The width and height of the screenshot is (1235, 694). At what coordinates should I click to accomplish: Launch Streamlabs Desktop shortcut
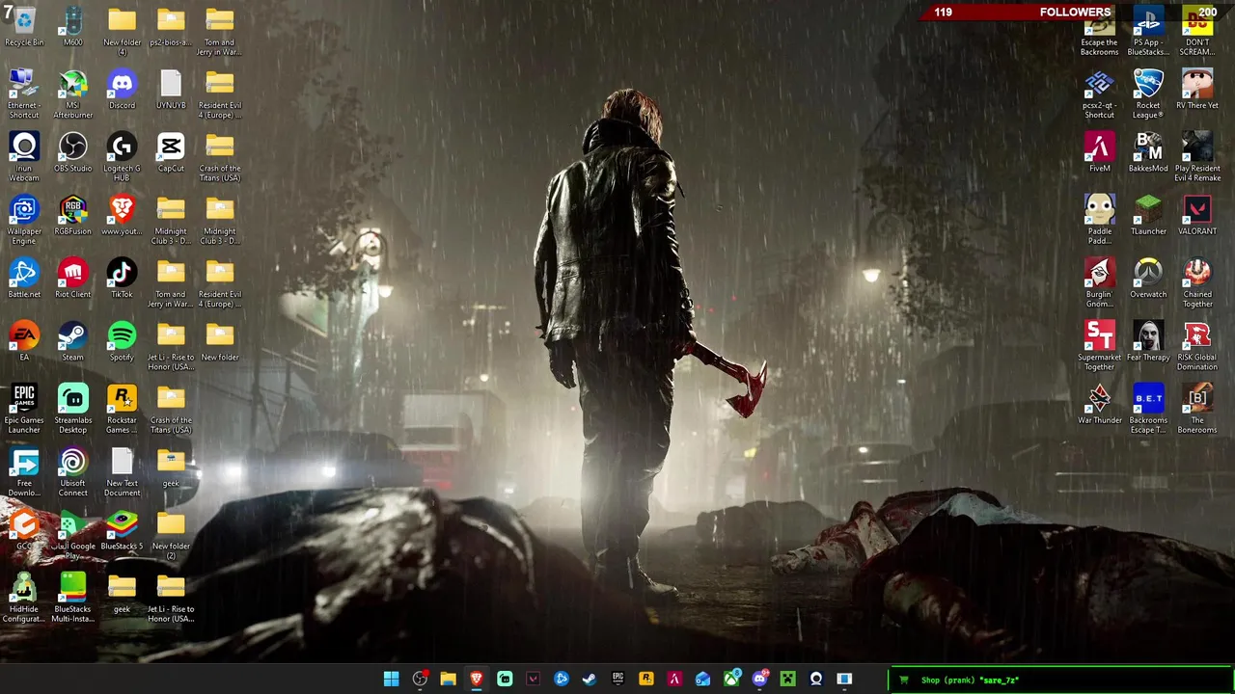point(72,409)
